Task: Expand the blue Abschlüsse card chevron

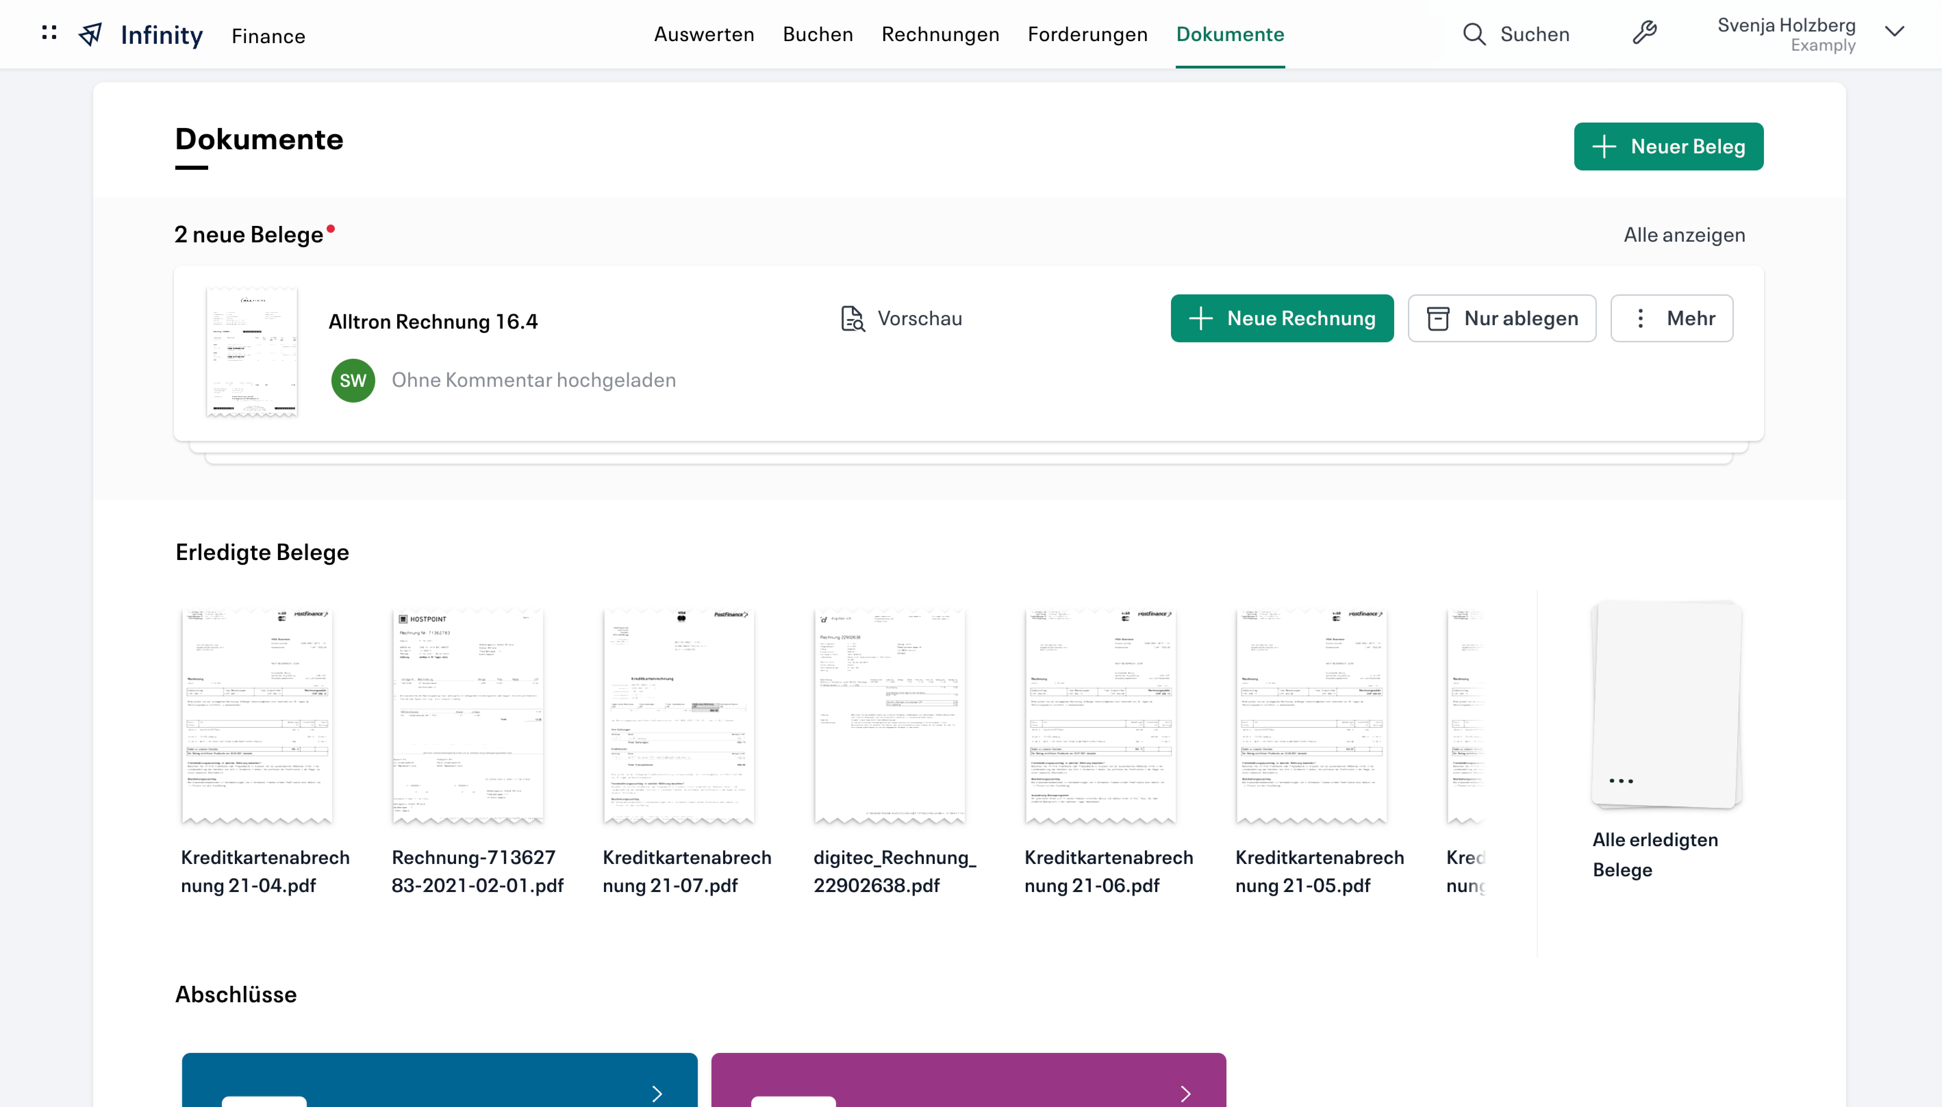Action: click(x=657, y=1093)
